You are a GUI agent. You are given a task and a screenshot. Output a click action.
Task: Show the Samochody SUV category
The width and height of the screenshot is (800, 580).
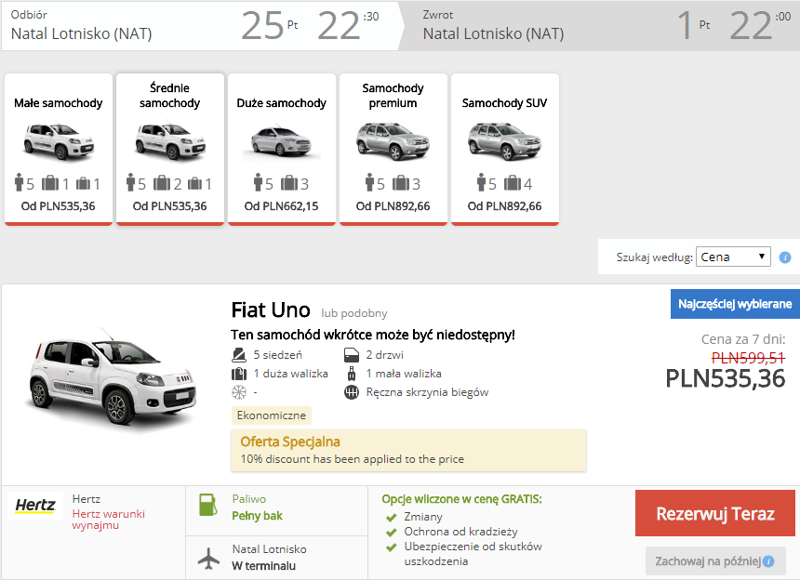pos(504,149)
